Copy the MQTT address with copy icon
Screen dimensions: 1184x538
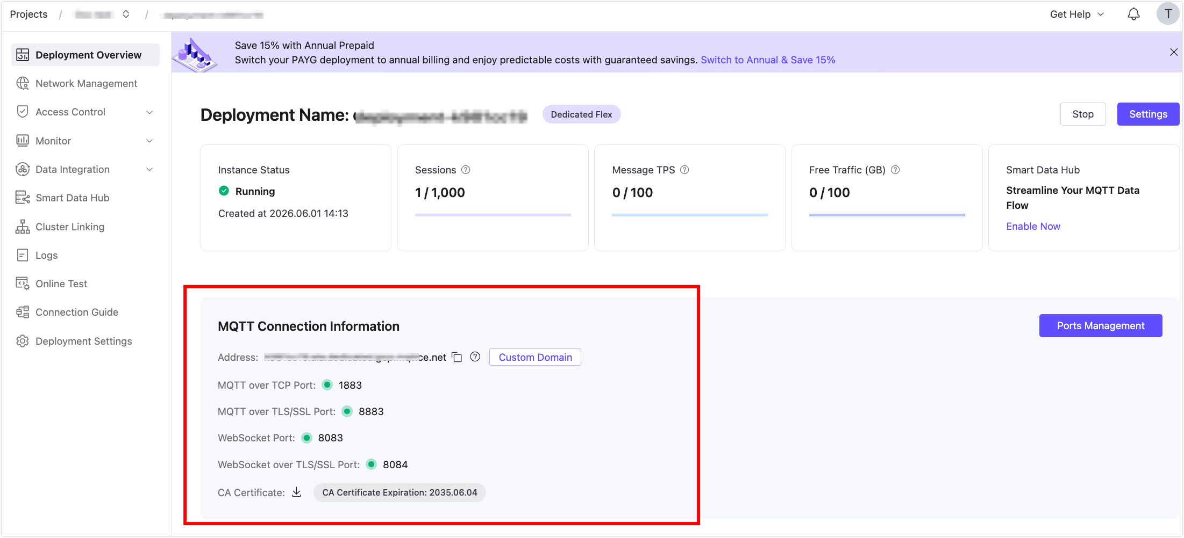[x=457, y=357]
